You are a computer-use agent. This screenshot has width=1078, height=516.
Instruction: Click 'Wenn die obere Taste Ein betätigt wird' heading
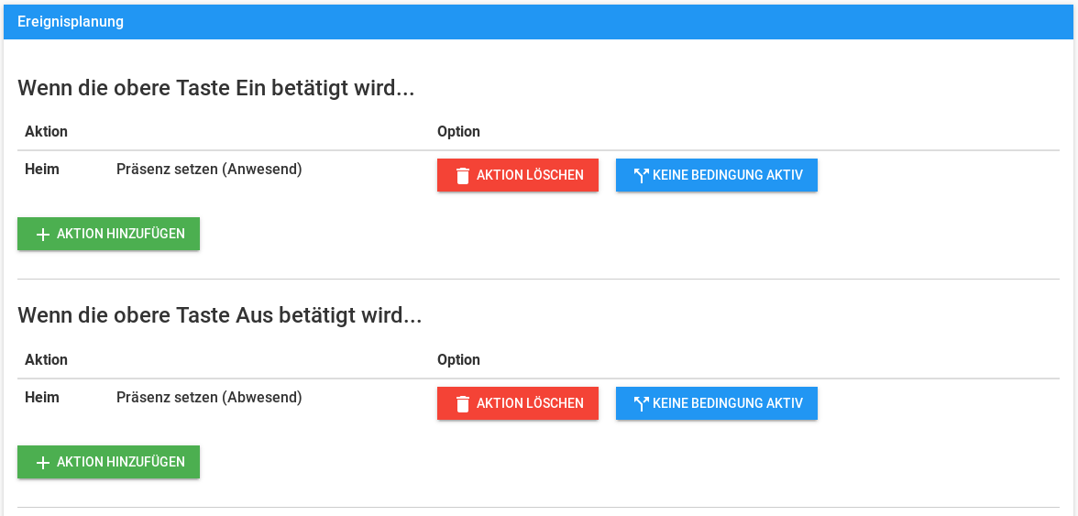(216, 88)
